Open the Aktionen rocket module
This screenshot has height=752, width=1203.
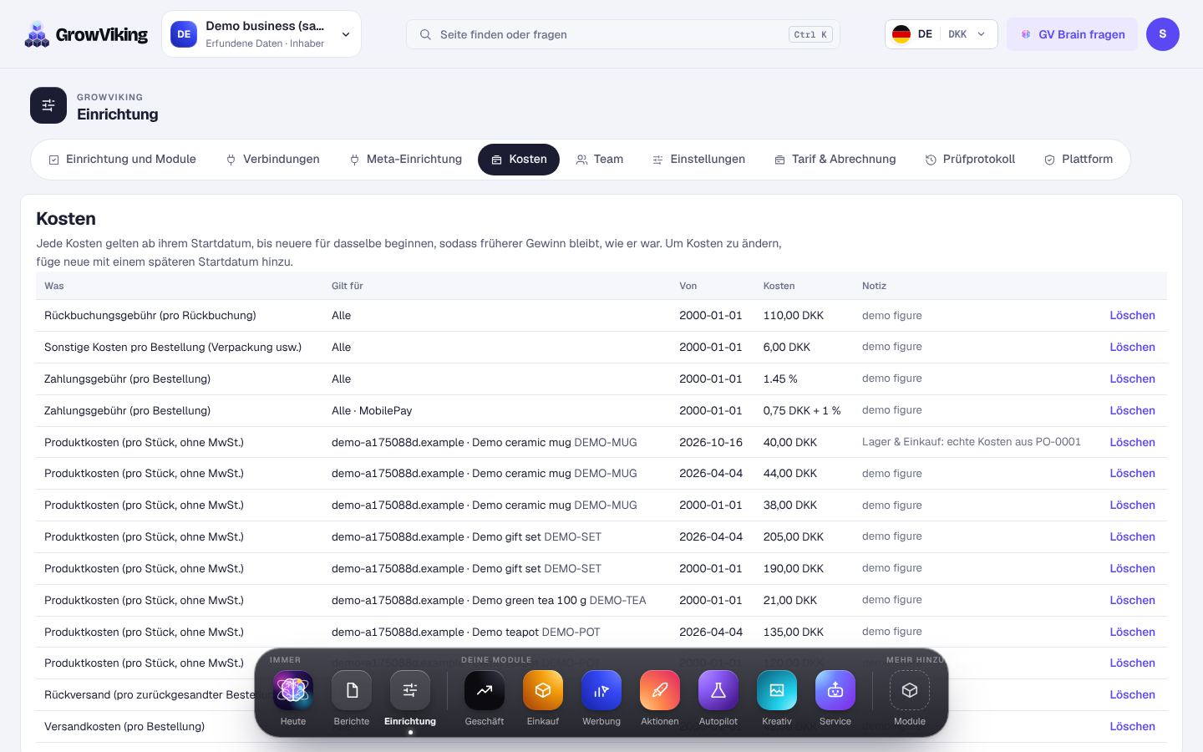click(660, 691)
